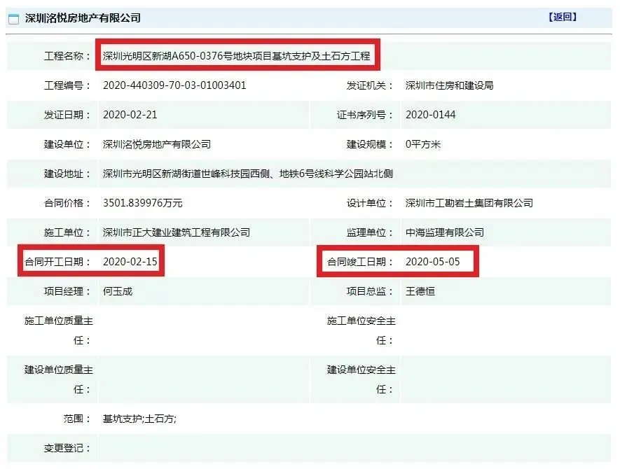Select construction scale 0平方米
The width and height of the screenshot is (620, 469).
point(422,144)
